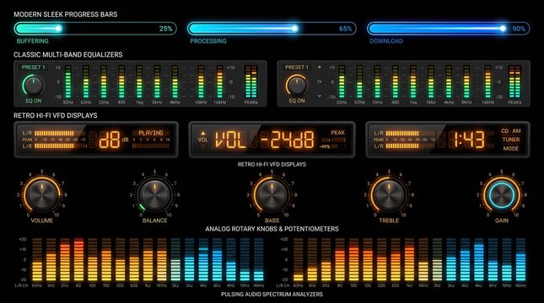Click the 32Hz band slider in left equalizer
Viewport: 544px width, 303px height.
coord(68,82)
